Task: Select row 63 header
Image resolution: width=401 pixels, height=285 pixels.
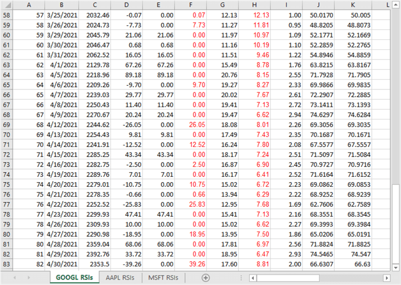Action: point(6,65)
